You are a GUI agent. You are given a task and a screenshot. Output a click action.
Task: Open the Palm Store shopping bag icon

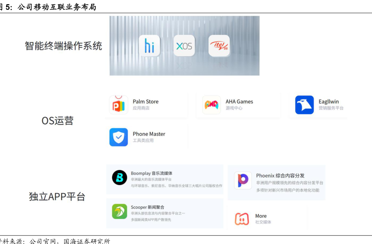[119, 105]
